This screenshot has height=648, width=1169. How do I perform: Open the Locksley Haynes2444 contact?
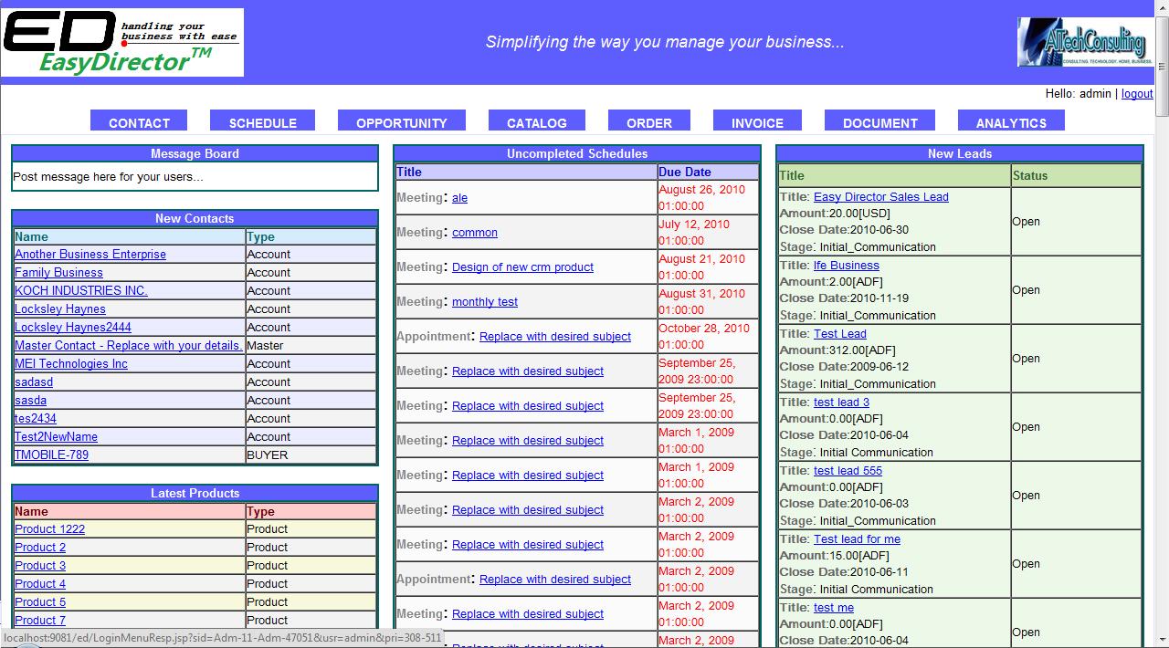[73, 328]
